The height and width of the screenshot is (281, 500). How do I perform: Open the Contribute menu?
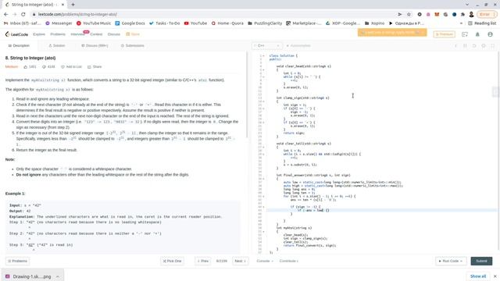(x=288, y=261)
